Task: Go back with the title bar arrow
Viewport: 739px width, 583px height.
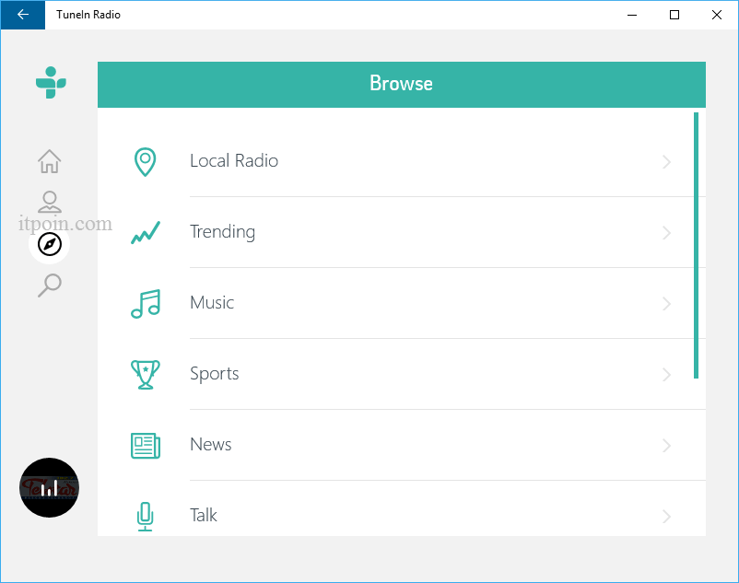Action: [23, 15]
